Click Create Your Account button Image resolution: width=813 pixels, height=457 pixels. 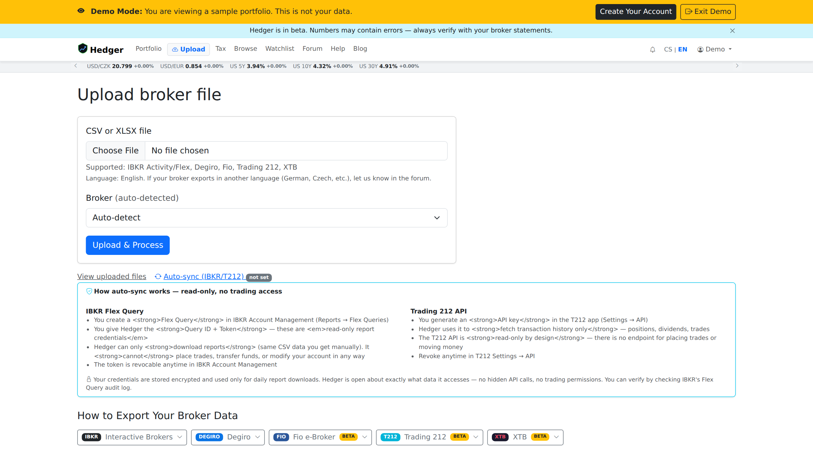pyautogui.click(x=636, y=12)
